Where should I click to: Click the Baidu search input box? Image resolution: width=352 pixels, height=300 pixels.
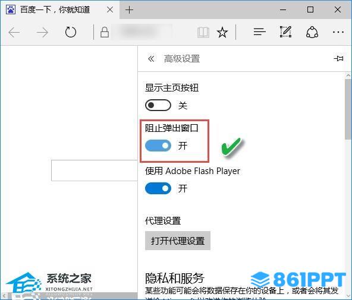[x=95, y=170]
